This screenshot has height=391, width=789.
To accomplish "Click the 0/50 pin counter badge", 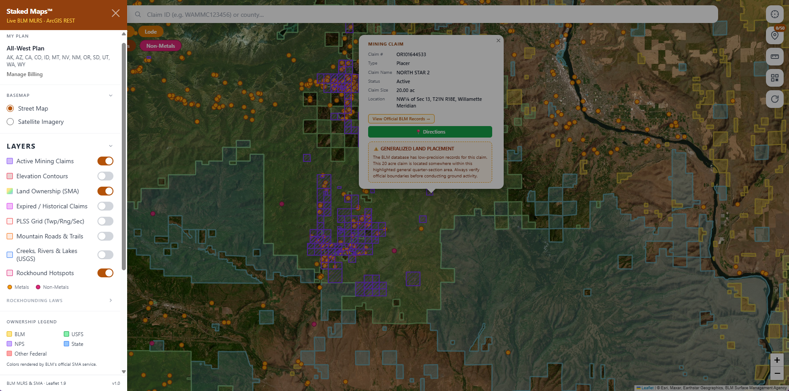I will (780, 28).
